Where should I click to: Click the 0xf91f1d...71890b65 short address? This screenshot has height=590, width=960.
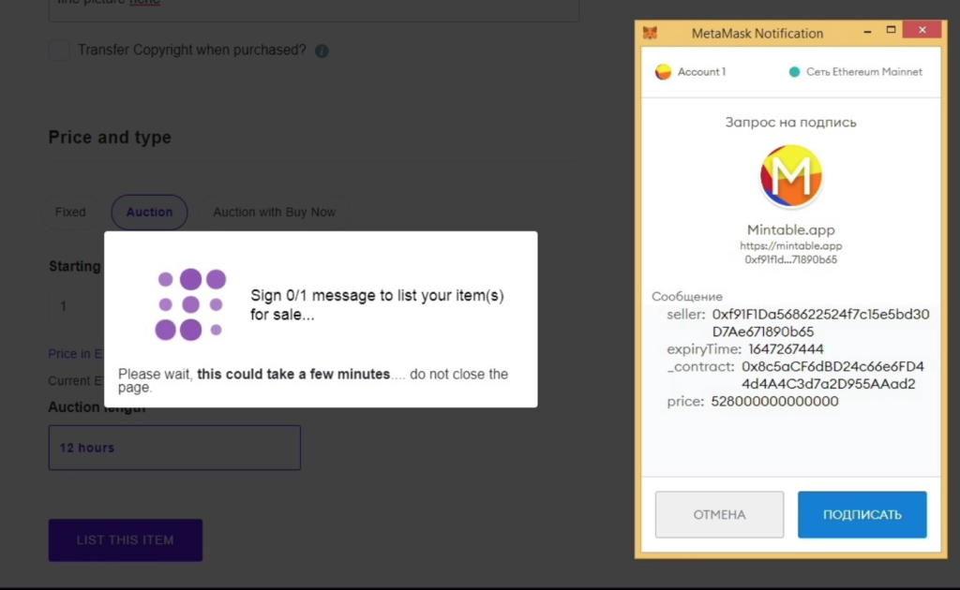[x=791, y=259]
